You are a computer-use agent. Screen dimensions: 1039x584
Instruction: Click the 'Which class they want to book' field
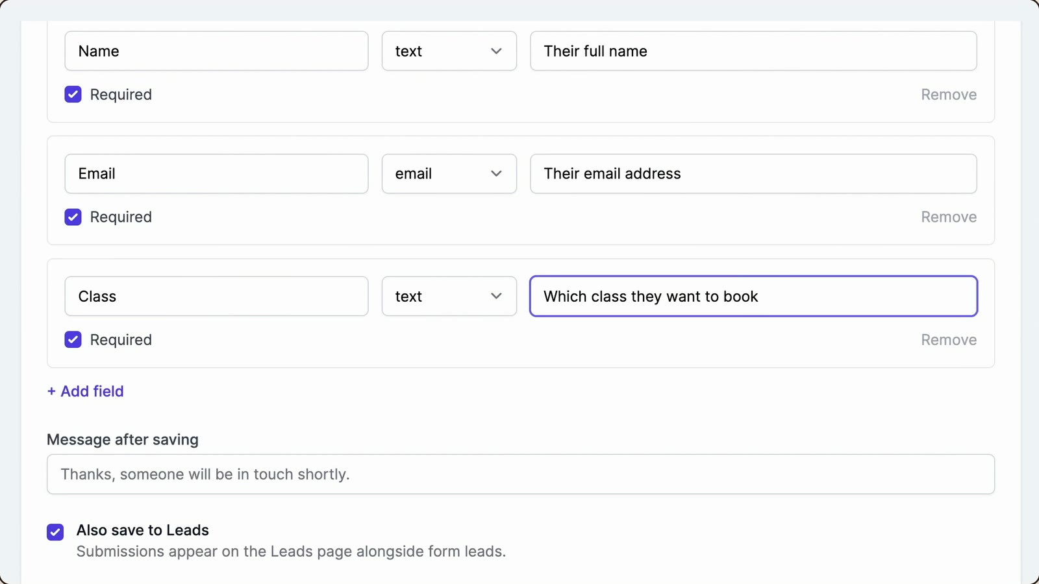(x=753, y=297)
